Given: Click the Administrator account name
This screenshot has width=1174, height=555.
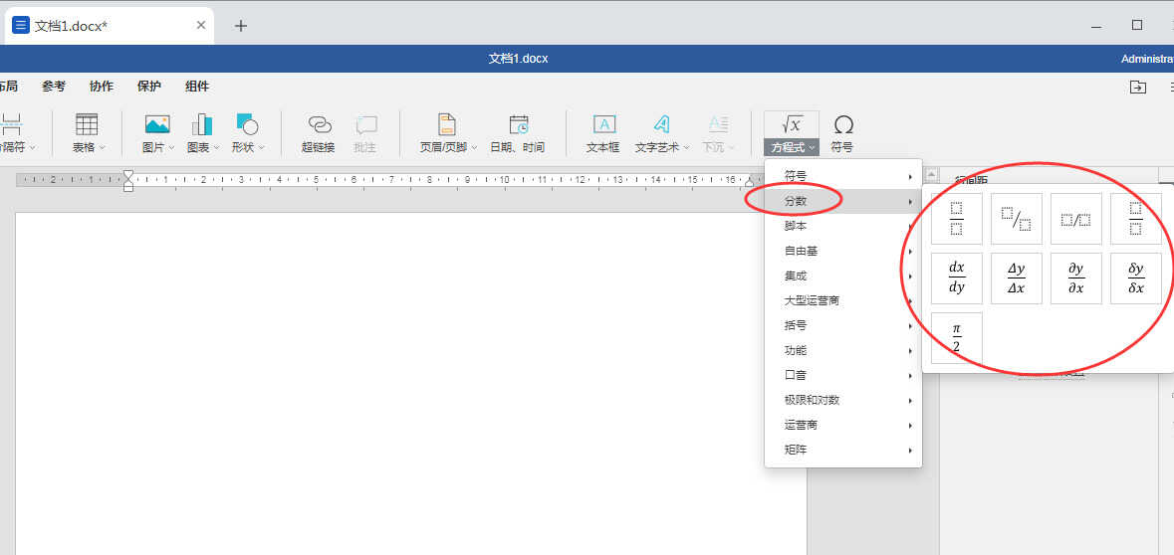Looking at the screenshot, I should point(1147,59).
